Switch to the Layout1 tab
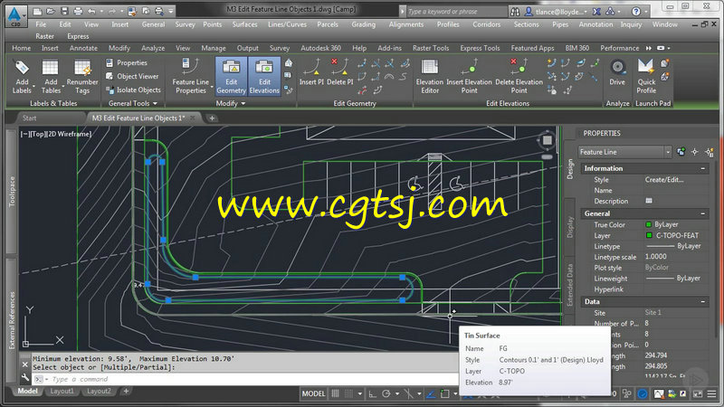The width and height of the screenshot is (724, 407). [62, 392]
